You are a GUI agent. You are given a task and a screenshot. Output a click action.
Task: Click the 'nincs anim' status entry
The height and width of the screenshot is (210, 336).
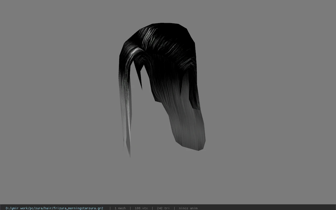188,208
